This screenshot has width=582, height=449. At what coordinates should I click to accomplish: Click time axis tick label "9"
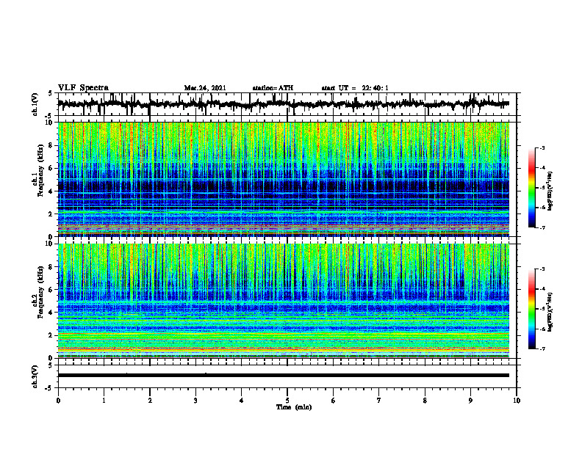(x=470, y=401)
